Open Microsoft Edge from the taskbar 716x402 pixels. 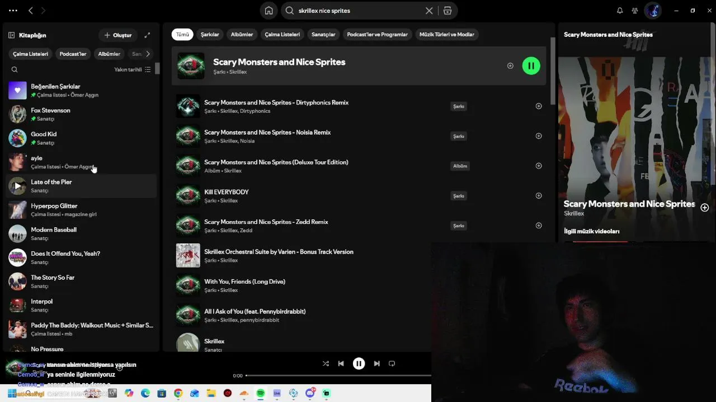pyautogui.click(x=145, y=393)
